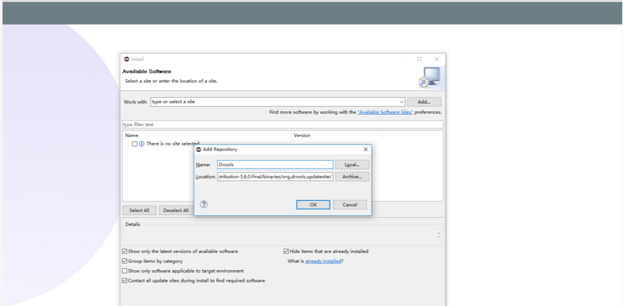The width and height of the screenshot is (623, 306).
Task: Toggle Show only the latest versions checkbox
Action: [125, 252]
